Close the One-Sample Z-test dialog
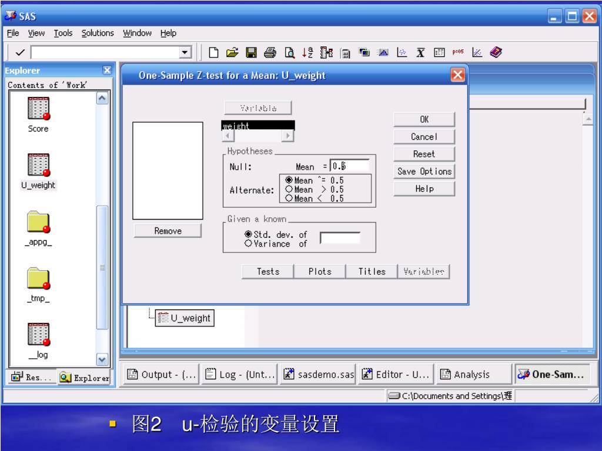This screenshot has height=451, width=602. point(457,75)
